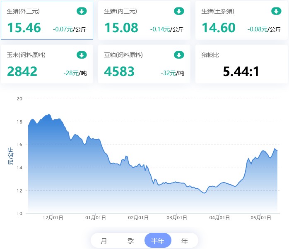Click the down-arrow icon on 生猪(土杂猪) card

click(x=276, y=11)
